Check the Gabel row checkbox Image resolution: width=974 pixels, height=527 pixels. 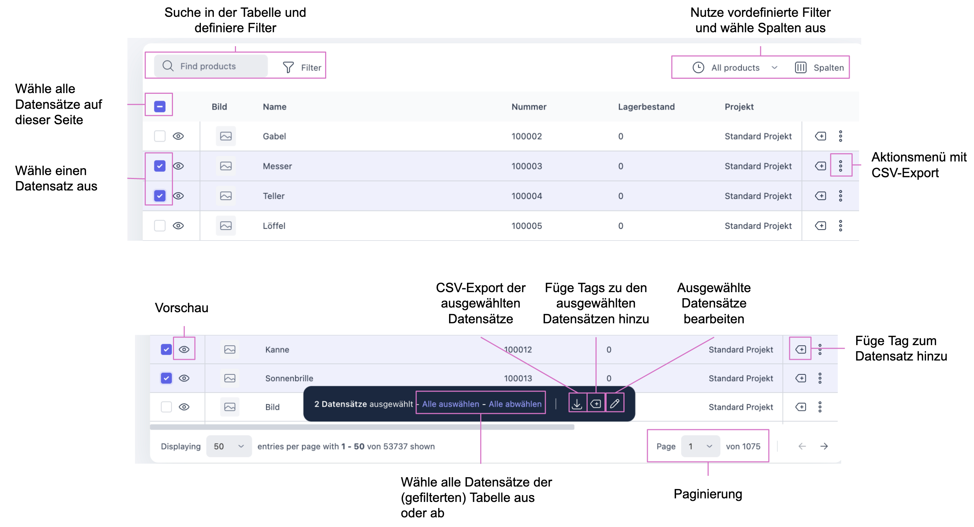(160, 136)
